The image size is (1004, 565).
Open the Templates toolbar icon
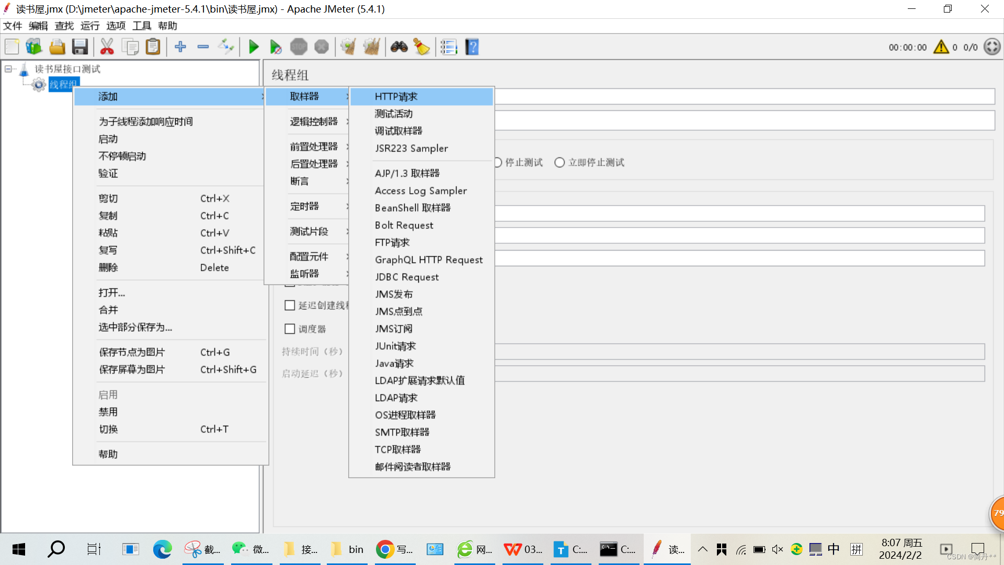click(34, 47)
